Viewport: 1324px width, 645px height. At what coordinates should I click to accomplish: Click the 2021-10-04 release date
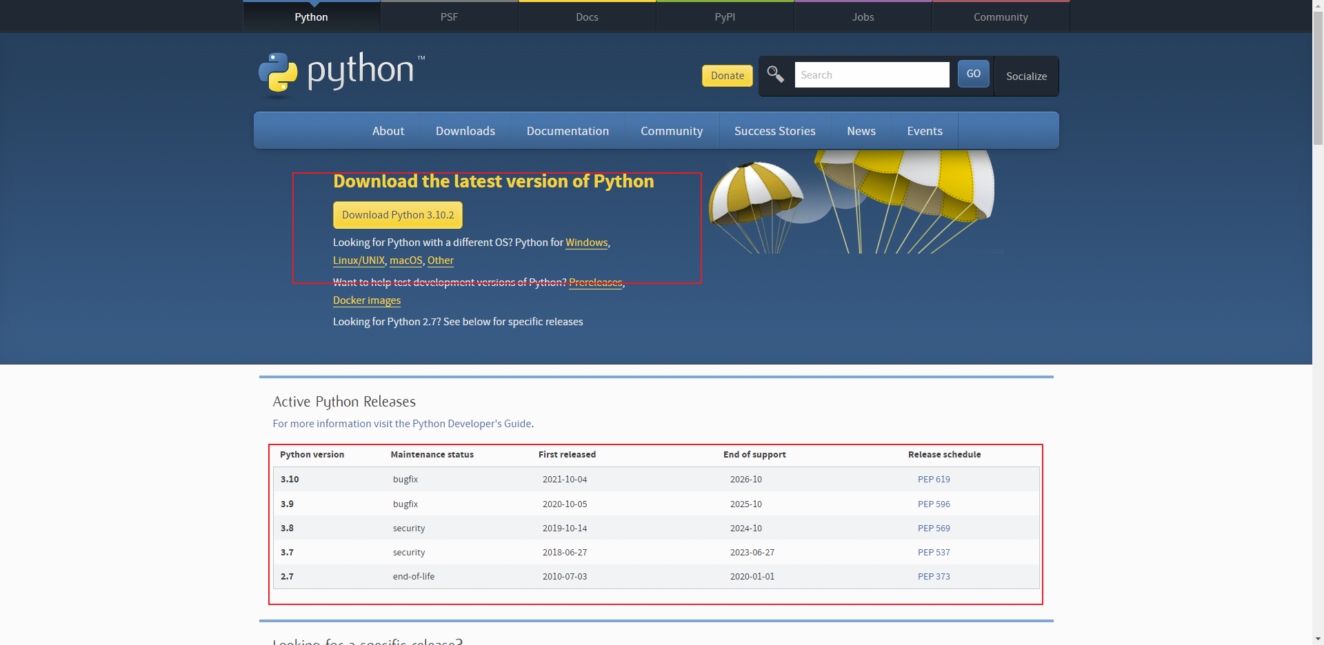point(565,480)
